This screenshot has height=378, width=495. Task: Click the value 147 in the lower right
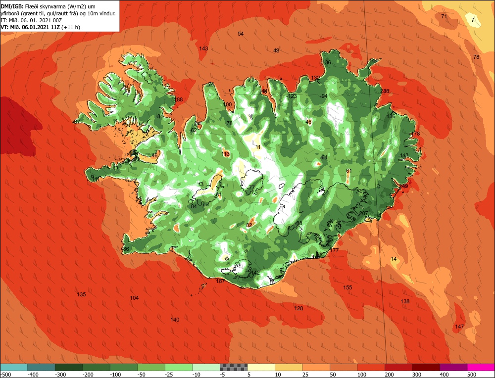click(459, 327)
